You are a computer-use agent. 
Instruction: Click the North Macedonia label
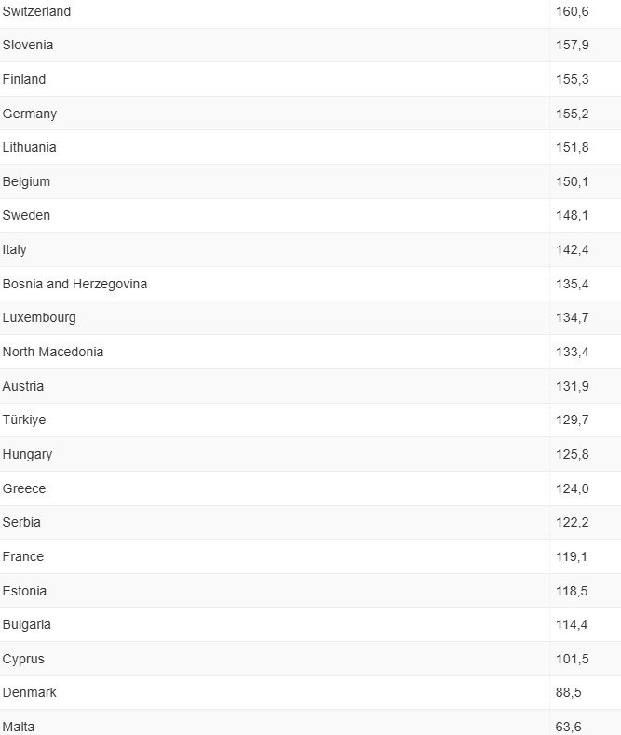click(53, 352)
